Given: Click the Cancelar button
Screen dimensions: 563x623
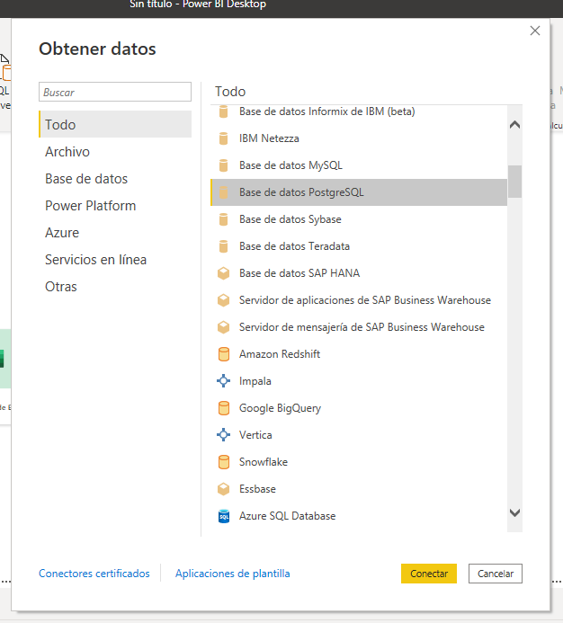Looking at the screenshot, I should pos(496,574).
